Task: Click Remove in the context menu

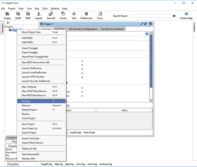Action: point(41,105)
